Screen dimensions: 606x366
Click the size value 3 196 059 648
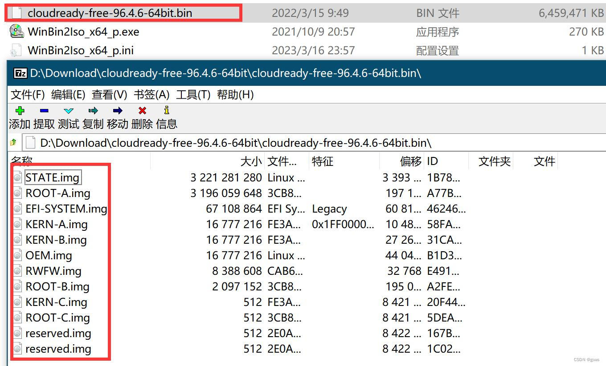[x=226, y=193]
